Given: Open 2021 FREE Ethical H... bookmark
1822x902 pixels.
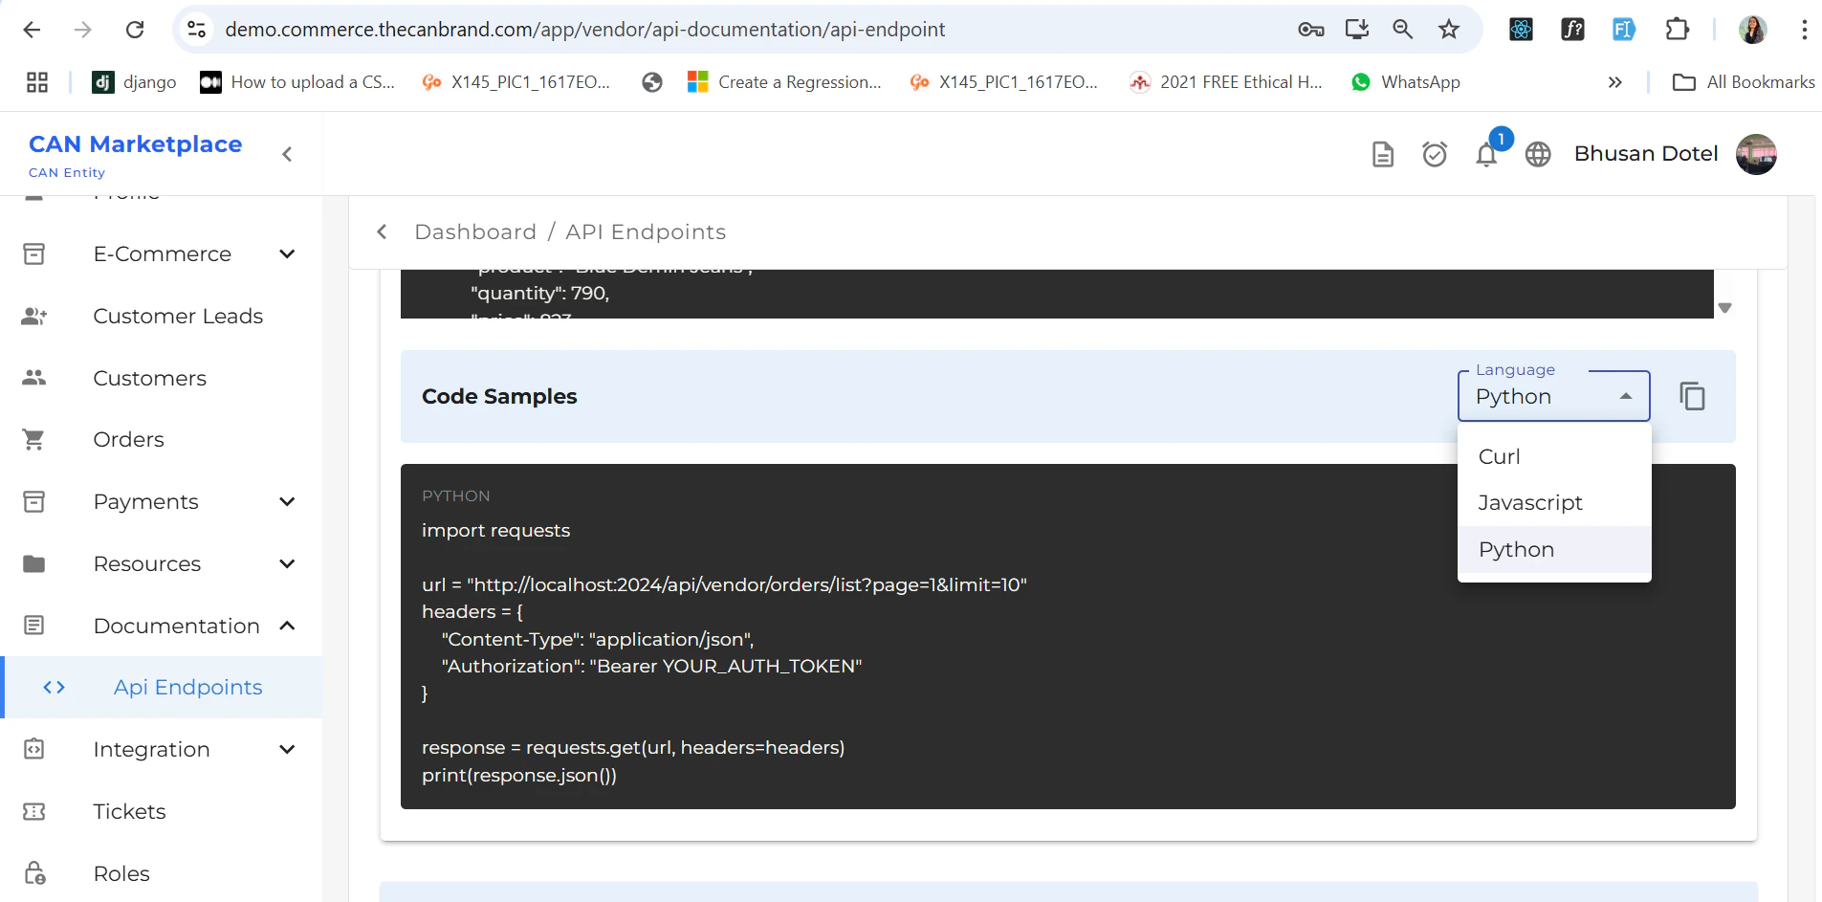Looking at the screenshot, I should (1225, 82).
